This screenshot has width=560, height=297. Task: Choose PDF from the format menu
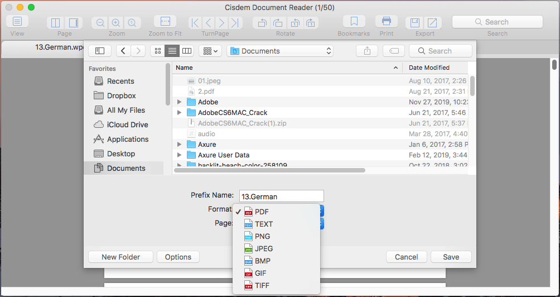pyautogui.click(x=276, y=212)
